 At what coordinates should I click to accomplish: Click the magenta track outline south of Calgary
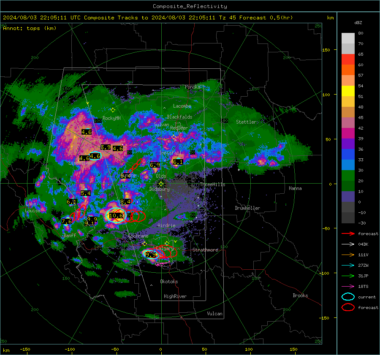coord(163,264)
